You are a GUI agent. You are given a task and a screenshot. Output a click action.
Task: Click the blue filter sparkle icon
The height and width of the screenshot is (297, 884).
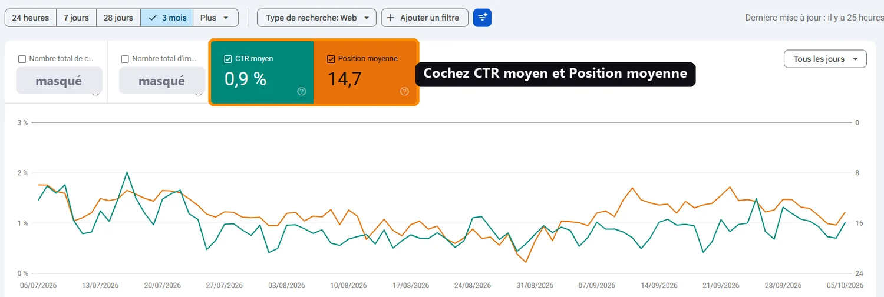coord(482,18)
